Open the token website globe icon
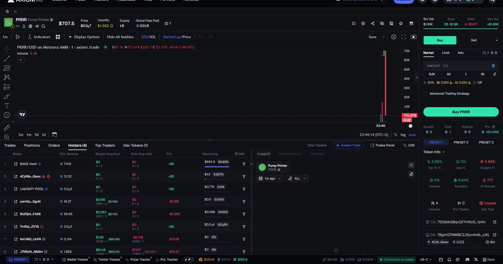503x264 pixels. [x=31, y=26]
